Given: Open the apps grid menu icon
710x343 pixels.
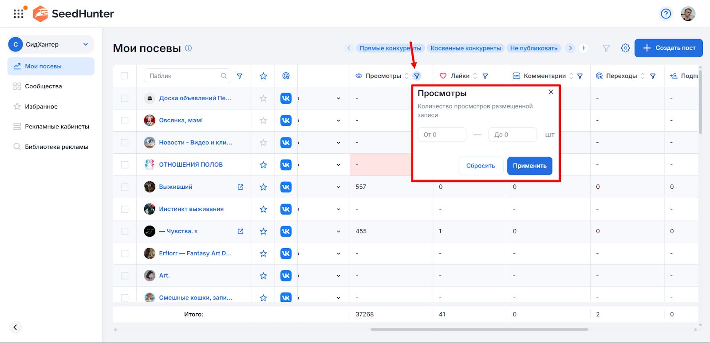Looking at the screenshot, I should (18, 14).
